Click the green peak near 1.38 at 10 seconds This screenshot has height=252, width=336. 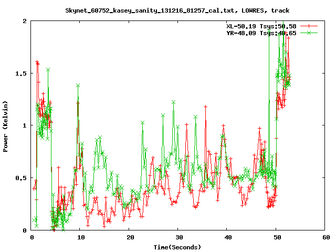78,86
